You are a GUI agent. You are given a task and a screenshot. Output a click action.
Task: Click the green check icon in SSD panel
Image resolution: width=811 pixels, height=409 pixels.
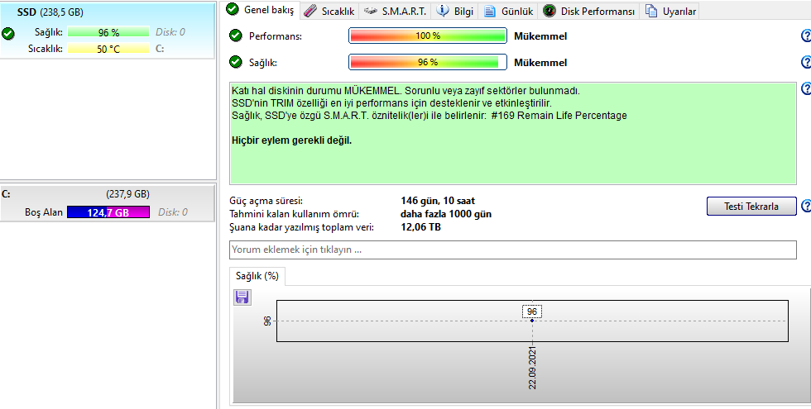click(7, 34)
